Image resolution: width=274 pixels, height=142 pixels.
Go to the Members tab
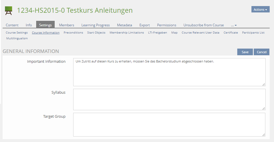coord(67,25)
